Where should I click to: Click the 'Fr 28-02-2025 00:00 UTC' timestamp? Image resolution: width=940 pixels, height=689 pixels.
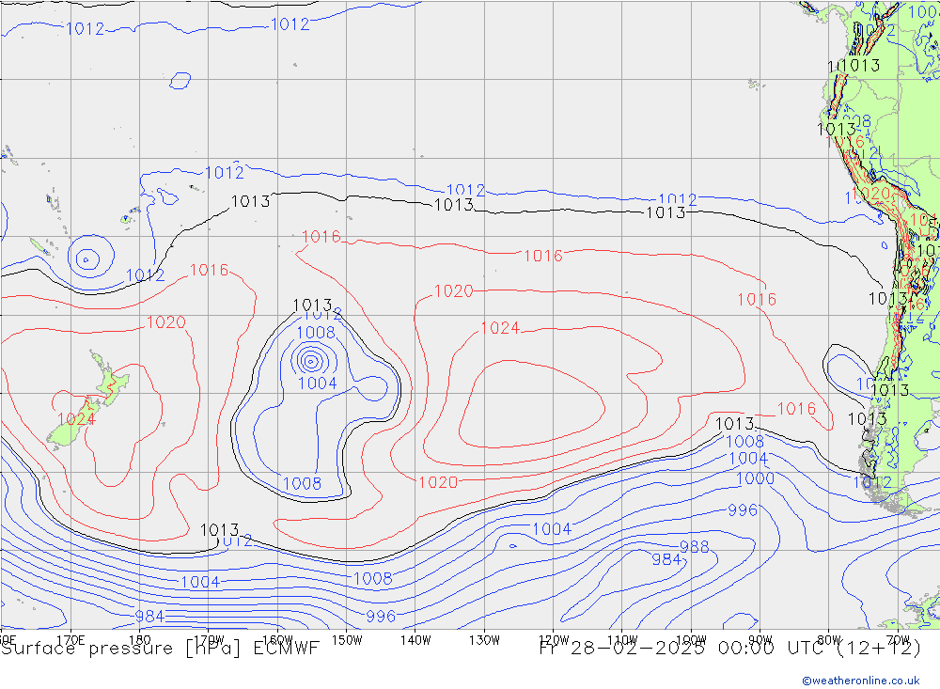(682, 649)
